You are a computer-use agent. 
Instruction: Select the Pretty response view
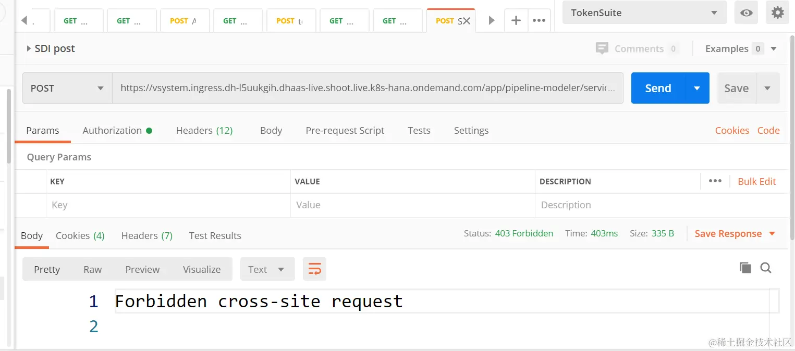coord(47,269)
